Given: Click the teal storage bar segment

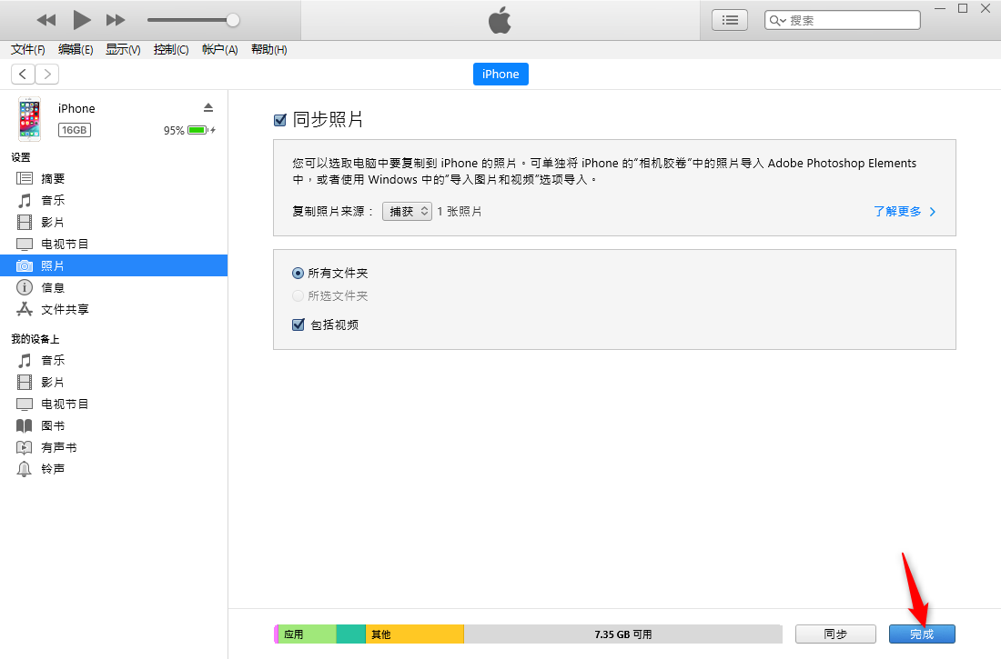Looking at the screenshot, I should point(350,634).
